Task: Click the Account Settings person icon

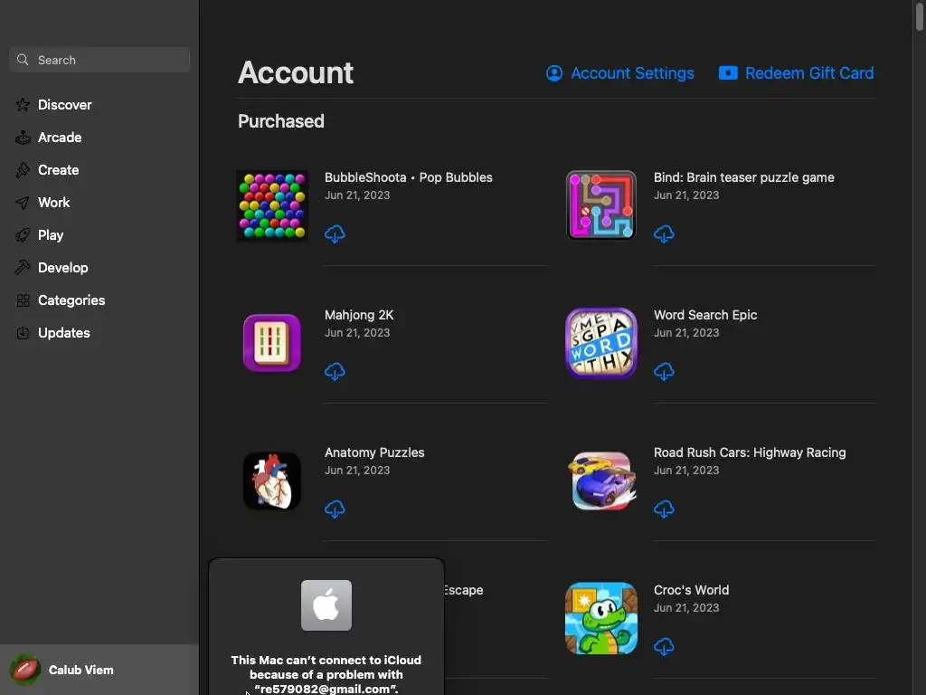Action: [x=554, y=73]
